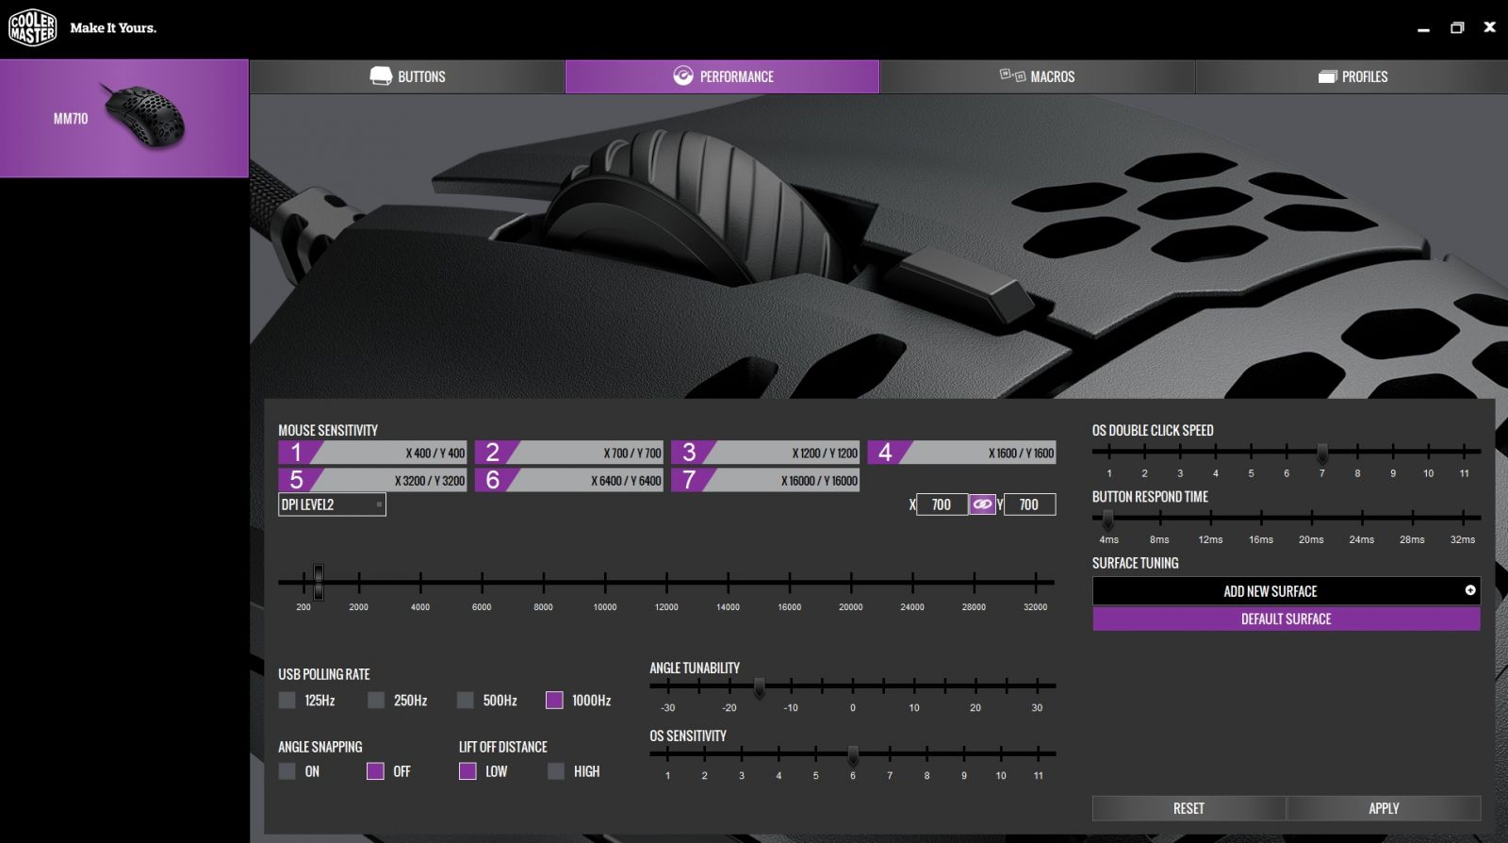Click the OS double click speed slider handle

point(1322,453)
